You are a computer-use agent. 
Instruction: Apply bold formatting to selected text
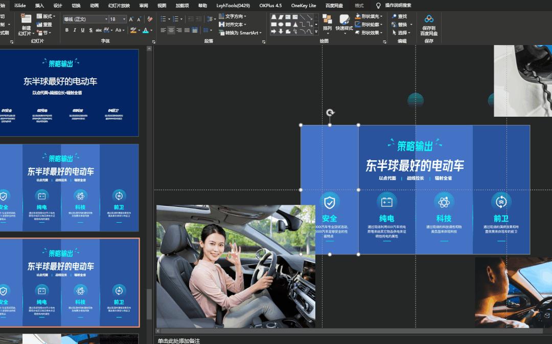point(66,30)
